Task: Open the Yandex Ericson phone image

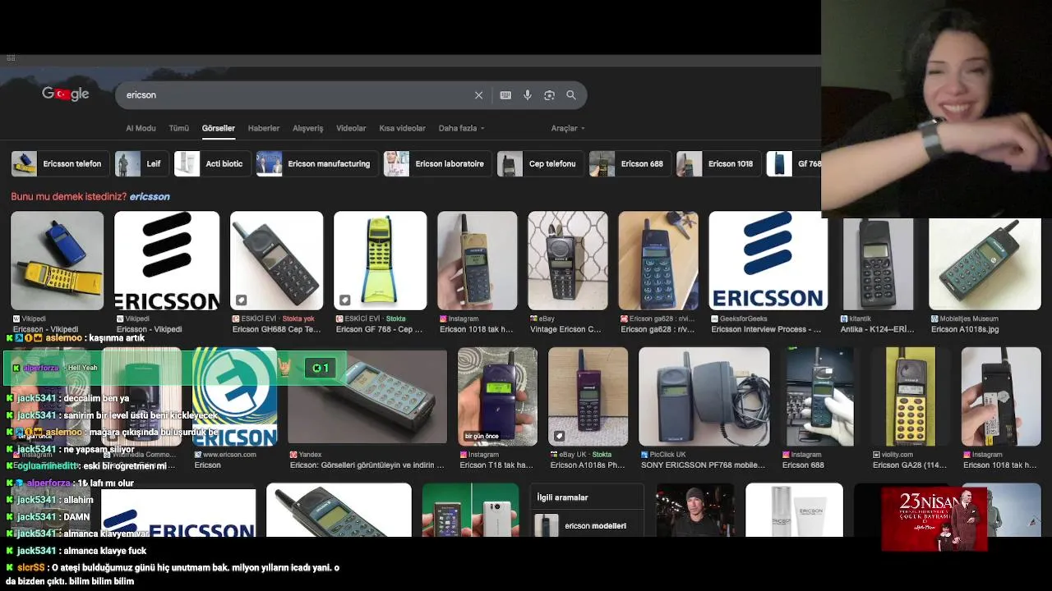Action: click(x=367, y=397)
